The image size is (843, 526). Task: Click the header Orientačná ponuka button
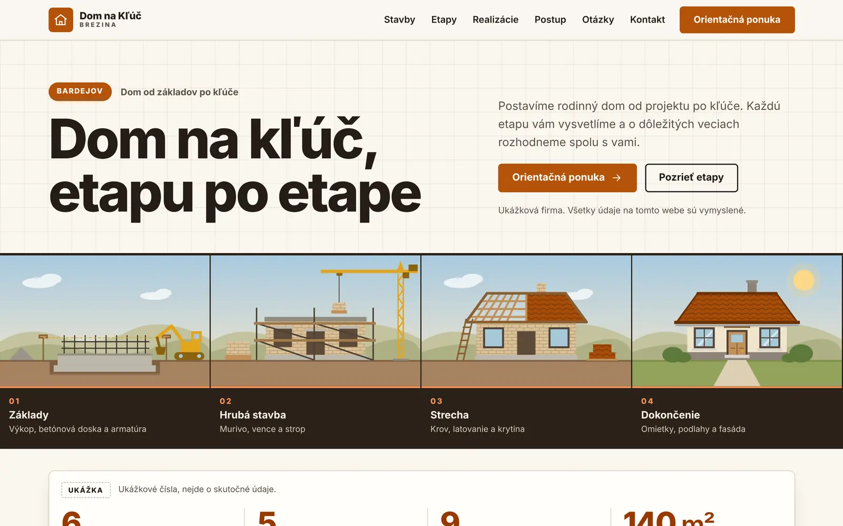coord(737,20)
